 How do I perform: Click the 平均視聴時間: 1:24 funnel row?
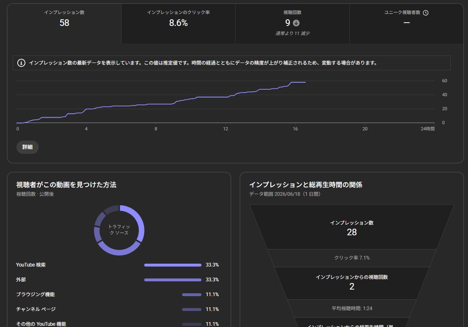pos(351,308)
